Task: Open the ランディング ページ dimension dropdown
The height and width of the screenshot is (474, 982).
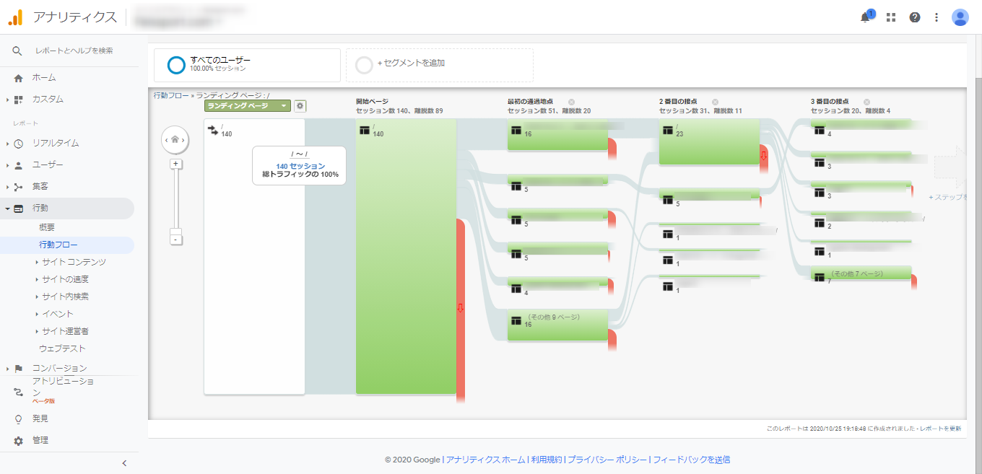Action: pyautogui.click(x=247, y=106)
